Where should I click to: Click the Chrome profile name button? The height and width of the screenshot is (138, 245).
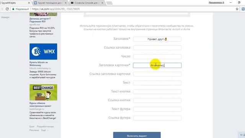click(216, 3)
